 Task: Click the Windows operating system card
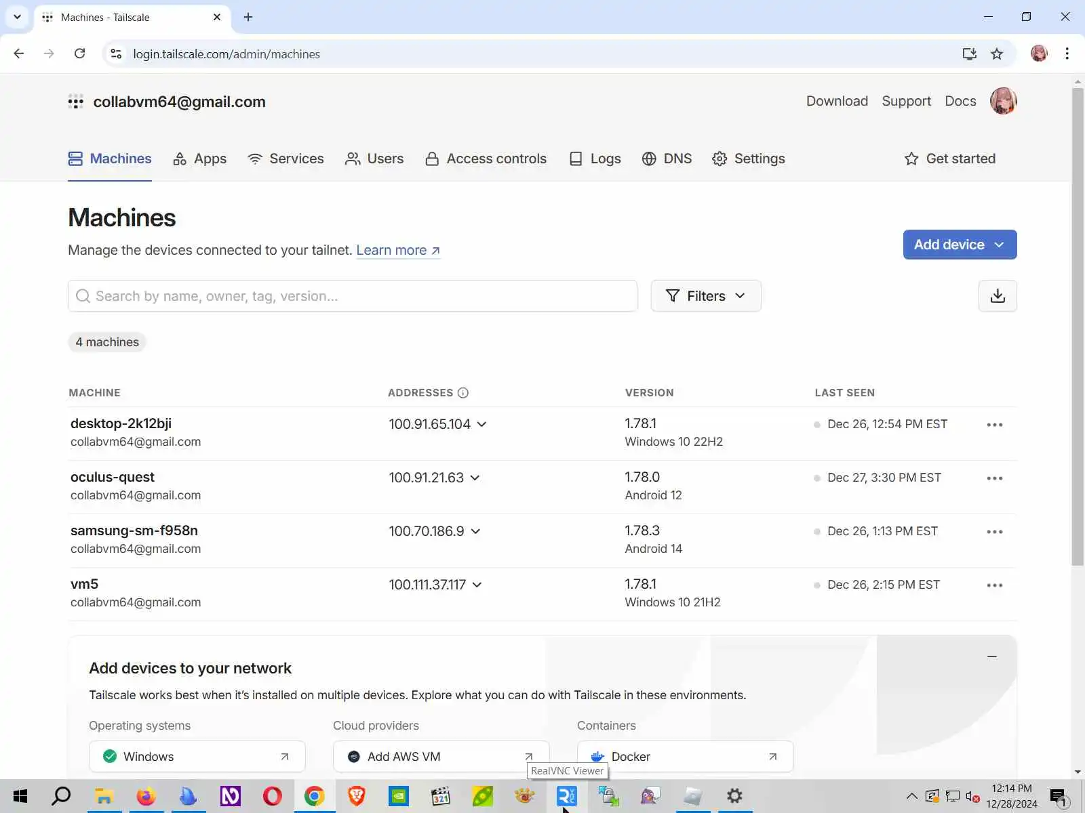197,756
